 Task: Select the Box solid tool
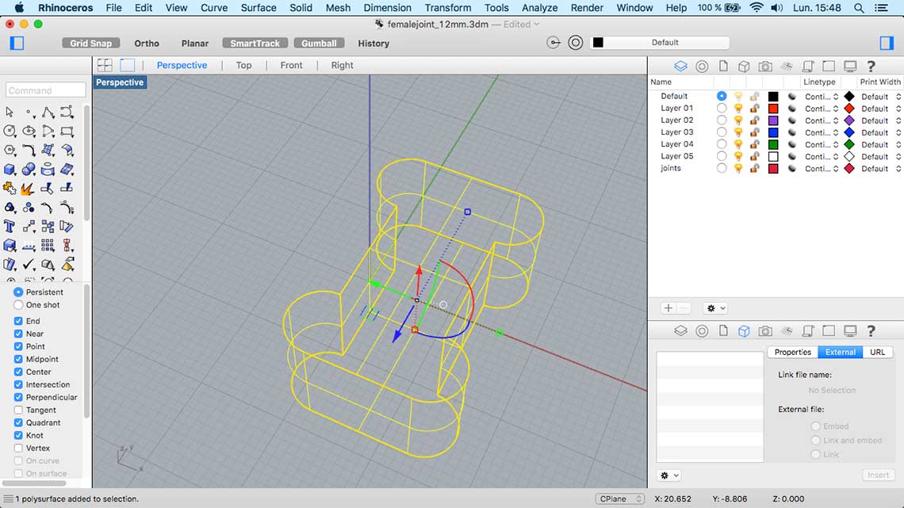pyautogui.click(x=10, y=170)
